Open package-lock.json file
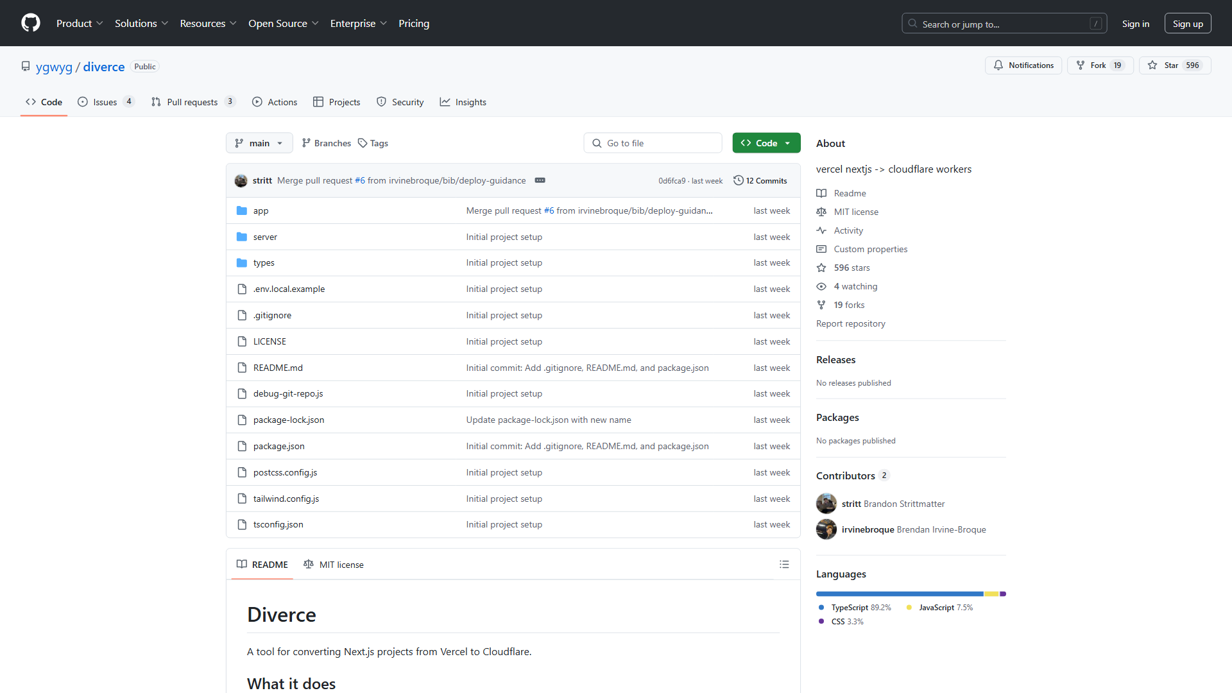 tap(289, 420)
